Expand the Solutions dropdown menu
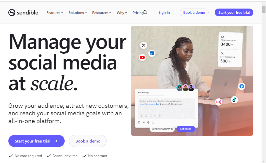The width and height of the screenshot is (266, 163). tap(78, 13)
